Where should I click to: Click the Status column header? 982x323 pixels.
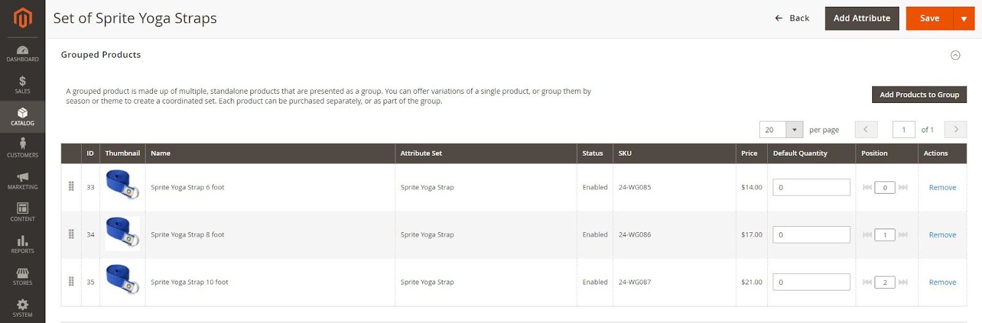pos(595,153)
